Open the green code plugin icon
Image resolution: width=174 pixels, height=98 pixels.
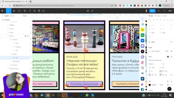coord(142,35)
